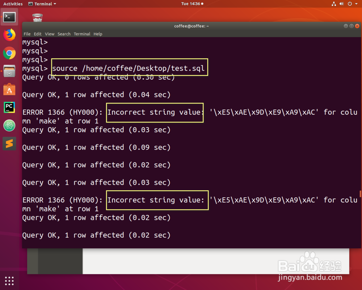Click the terminal scrollbar handle
This screenshot has width=362, height=290.
click(x=360, y=194)
